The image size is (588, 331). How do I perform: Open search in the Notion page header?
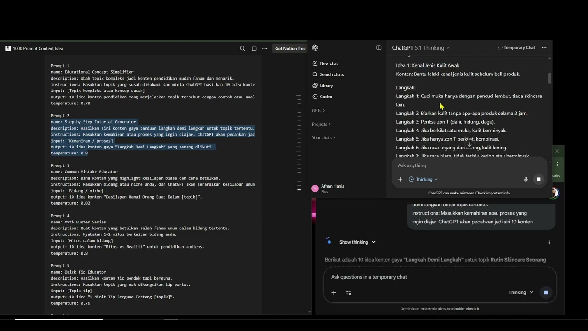point(243,48)
